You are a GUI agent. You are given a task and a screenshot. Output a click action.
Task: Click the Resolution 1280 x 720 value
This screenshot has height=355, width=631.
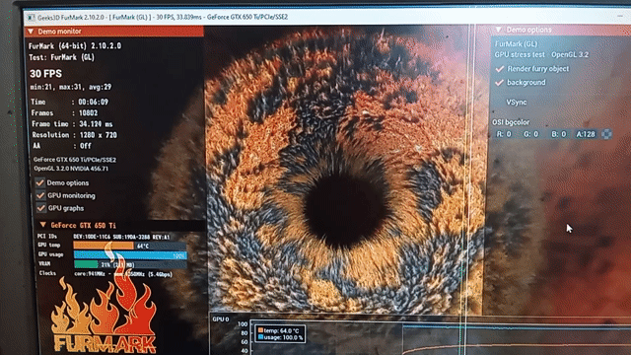[x=99, y=135]
